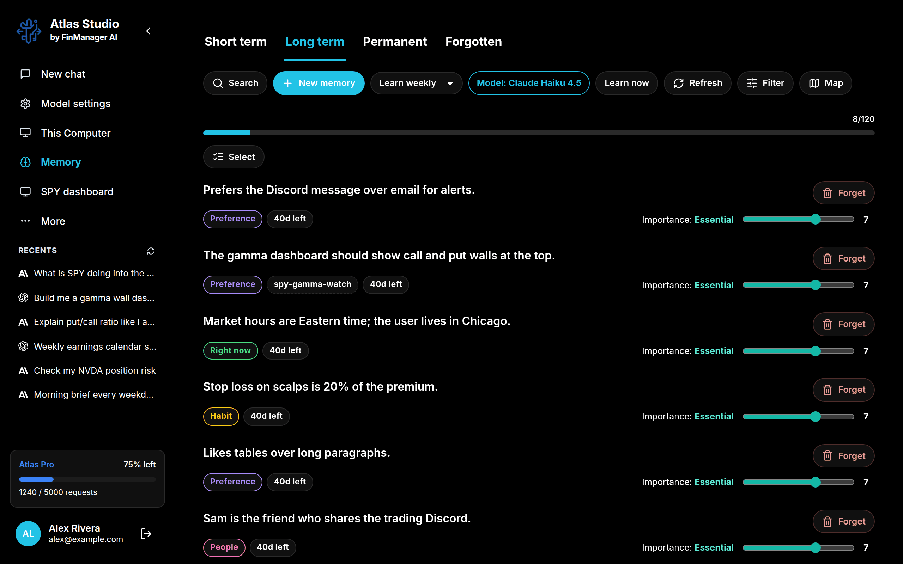Create a New memory
Image resolution: width=903 pixels, height=564 pixels.
tap(319, 83)
